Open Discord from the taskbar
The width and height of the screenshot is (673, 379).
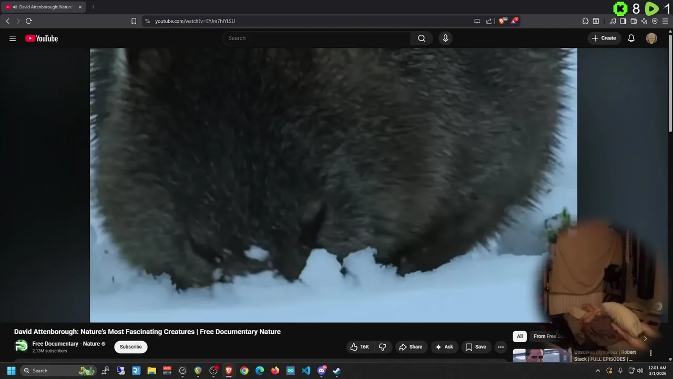point(321,371)
